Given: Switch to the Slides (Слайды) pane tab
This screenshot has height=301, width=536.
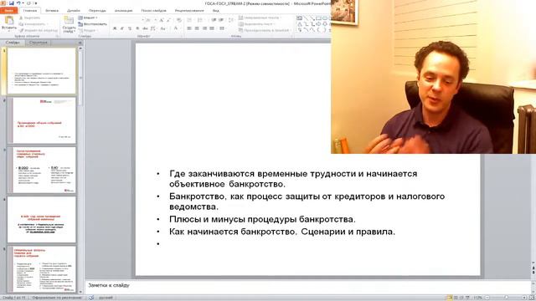Looking at the screenshot, I should (x=13, y=43).
